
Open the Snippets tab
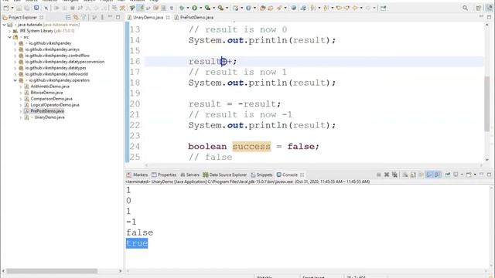pos(261,175)
